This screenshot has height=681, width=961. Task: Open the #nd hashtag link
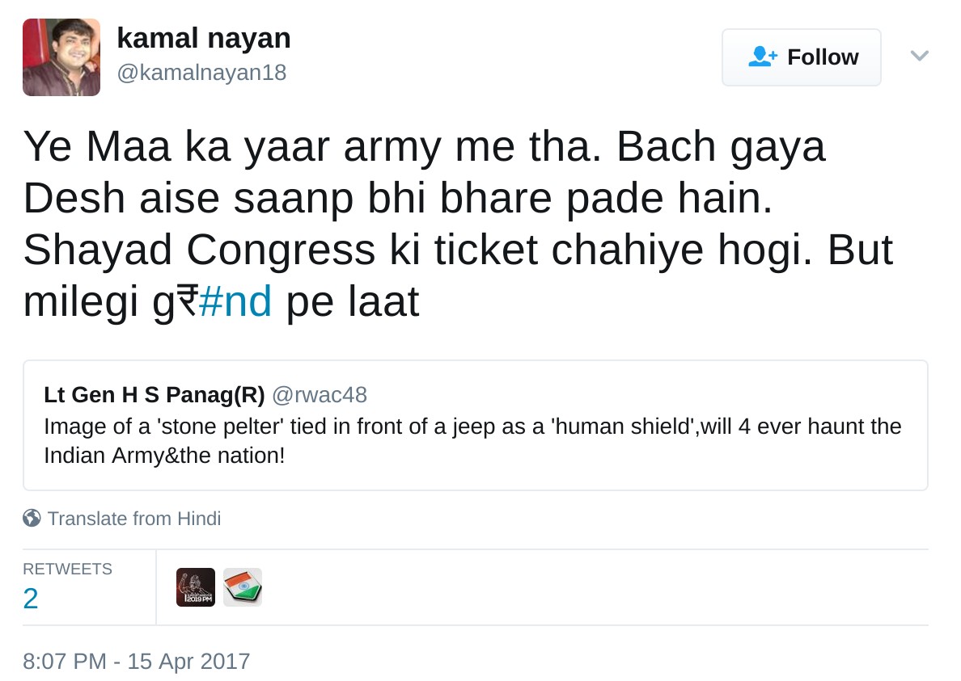pos(235,302)
